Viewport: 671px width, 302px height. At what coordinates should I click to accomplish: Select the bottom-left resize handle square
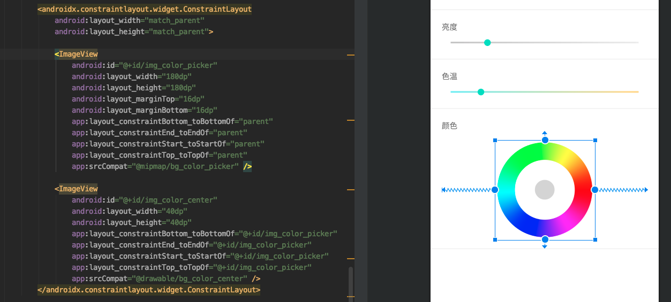point(495,239)
